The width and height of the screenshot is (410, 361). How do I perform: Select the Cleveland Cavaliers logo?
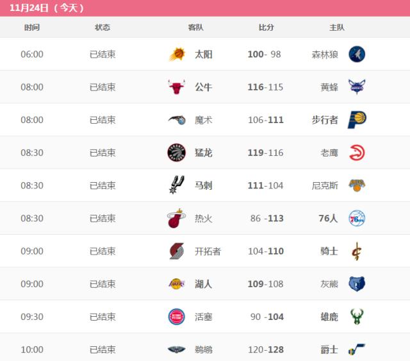(357, 251)
